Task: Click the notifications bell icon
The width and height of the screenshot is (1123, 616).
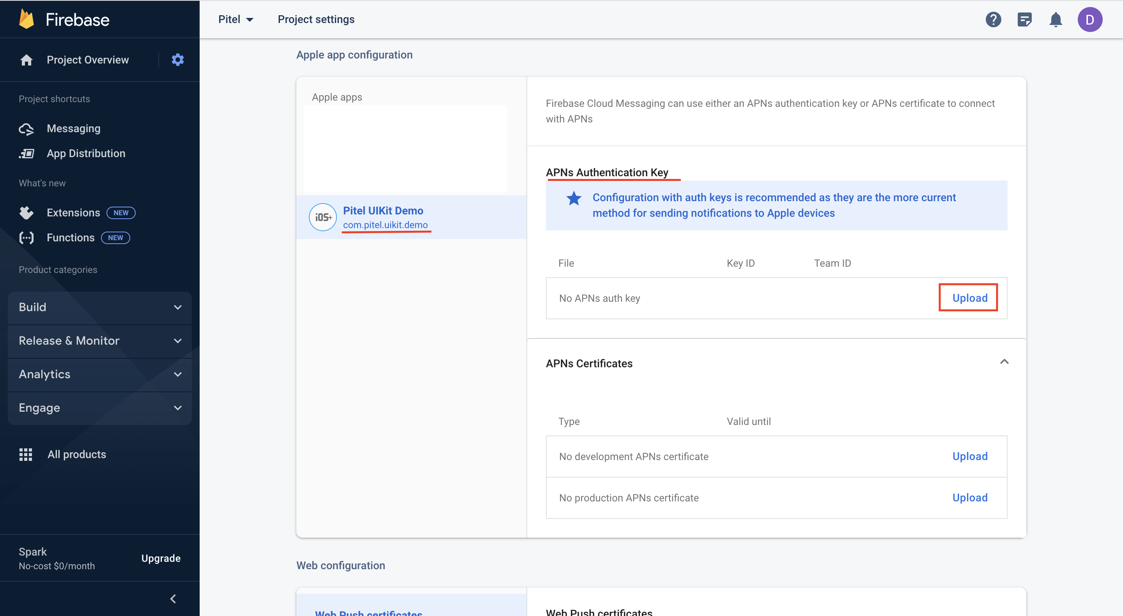Action: point(1056,18)
